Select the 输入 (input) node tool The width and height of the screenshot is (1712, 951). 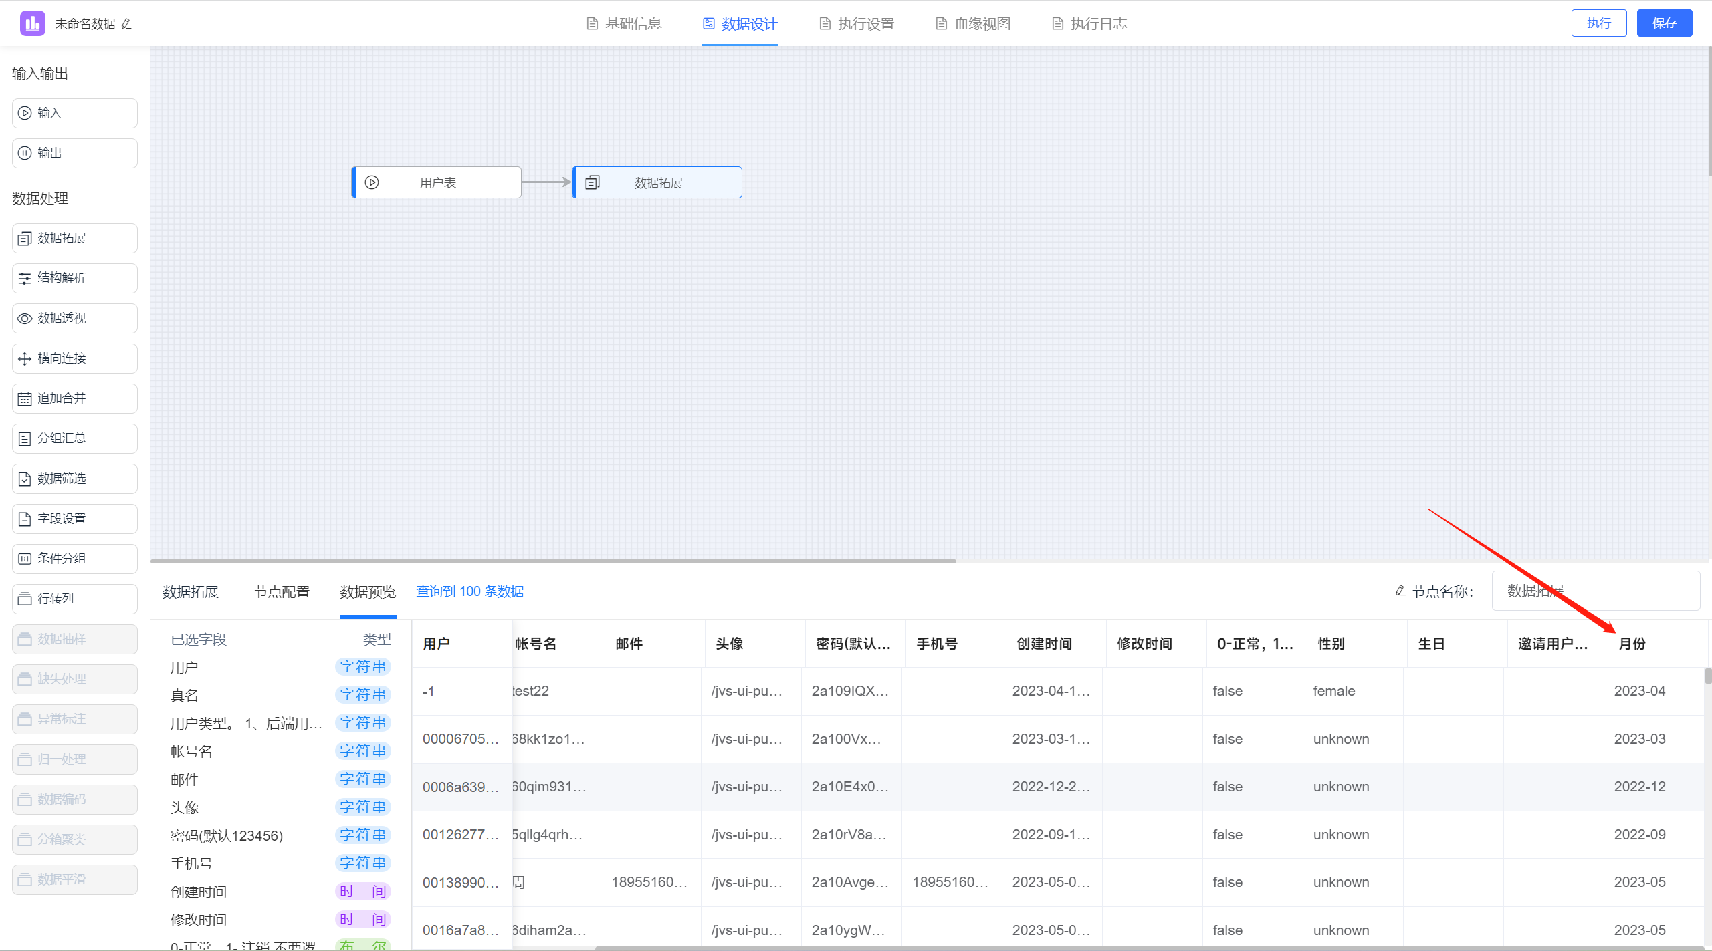click(x=74, y=112)
